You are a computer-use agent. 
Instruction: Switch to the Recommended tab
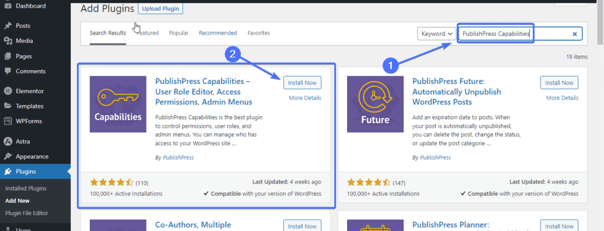pyautogui.click(x=218, y=33)
